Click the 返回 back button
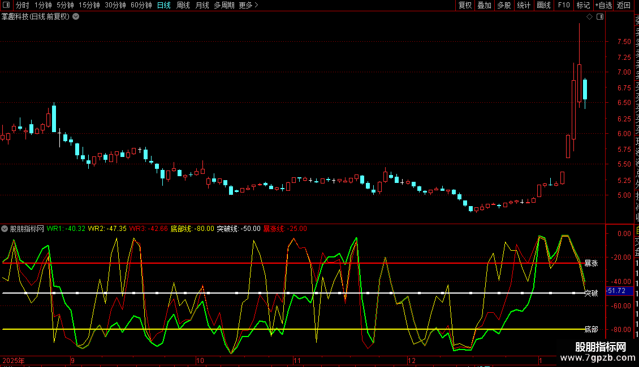The image size is (639, 367). coord(624,5)
